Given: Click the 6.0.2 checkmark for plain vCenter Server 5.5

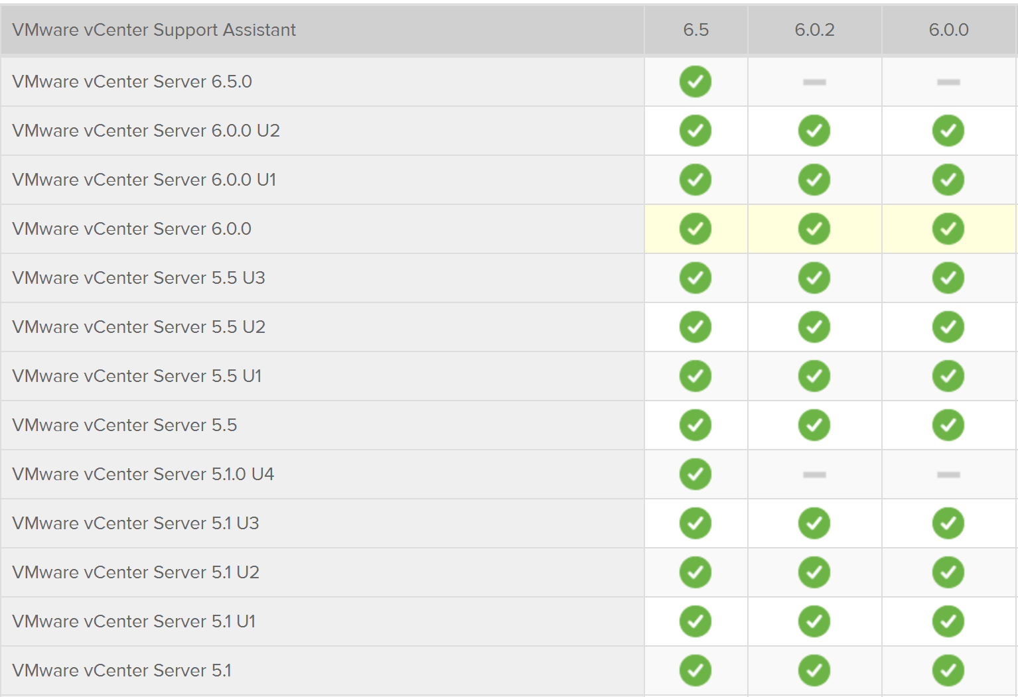Looking at the screenshot, I should pos(814,425).
